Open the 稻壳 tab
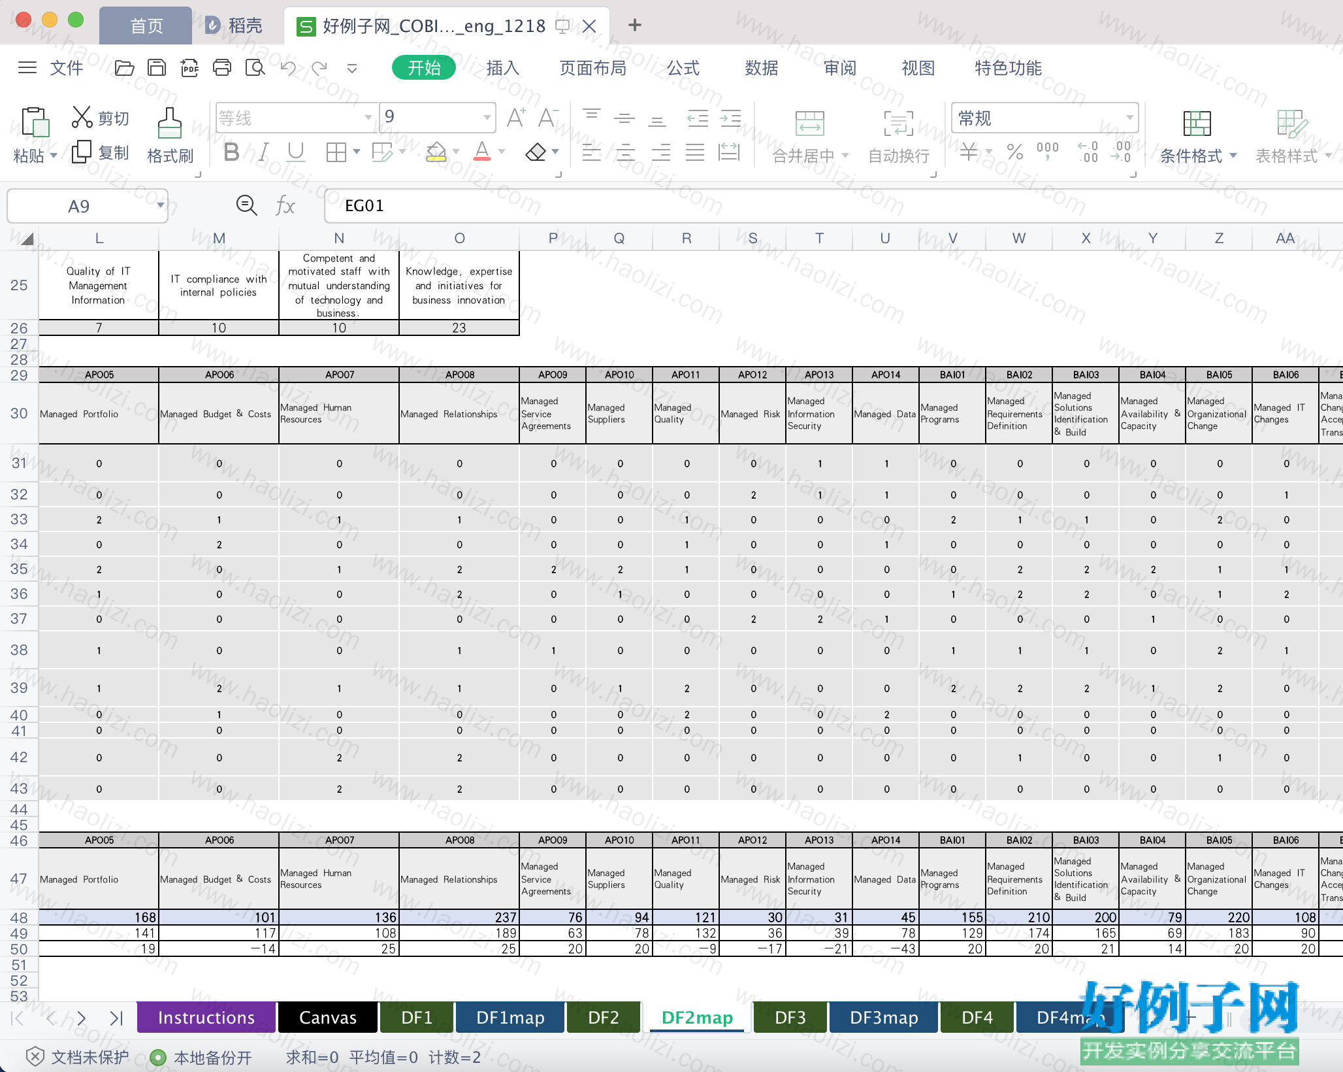1343x1072 pixels. (234, 26)
